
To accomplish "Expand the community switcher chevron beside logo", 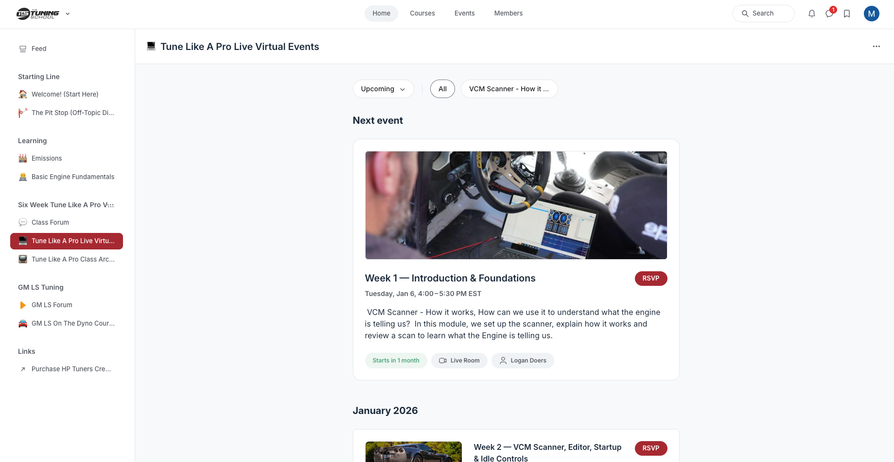I will pos(68,14).
